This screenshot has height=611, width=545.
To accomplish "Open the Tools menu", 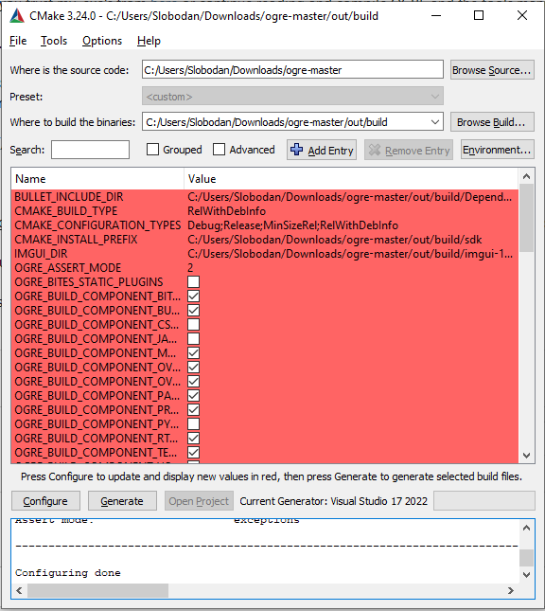I will click(54, 41).
